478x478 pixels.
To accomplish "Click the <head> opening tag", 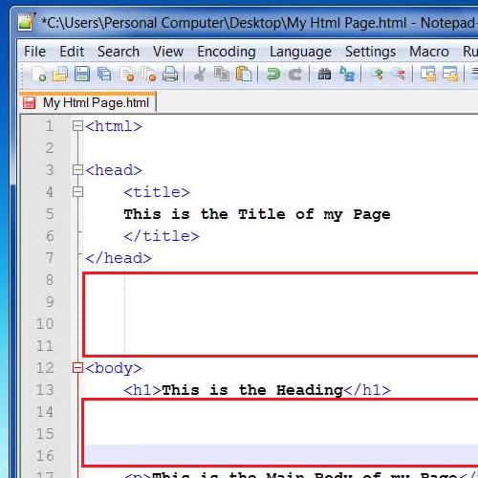I will click(x=114, y=170).
